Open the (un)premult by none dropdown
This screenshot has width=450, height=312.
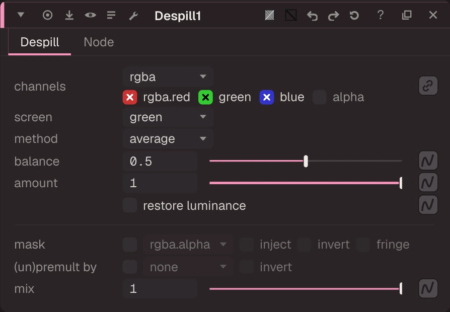(188, 267)
